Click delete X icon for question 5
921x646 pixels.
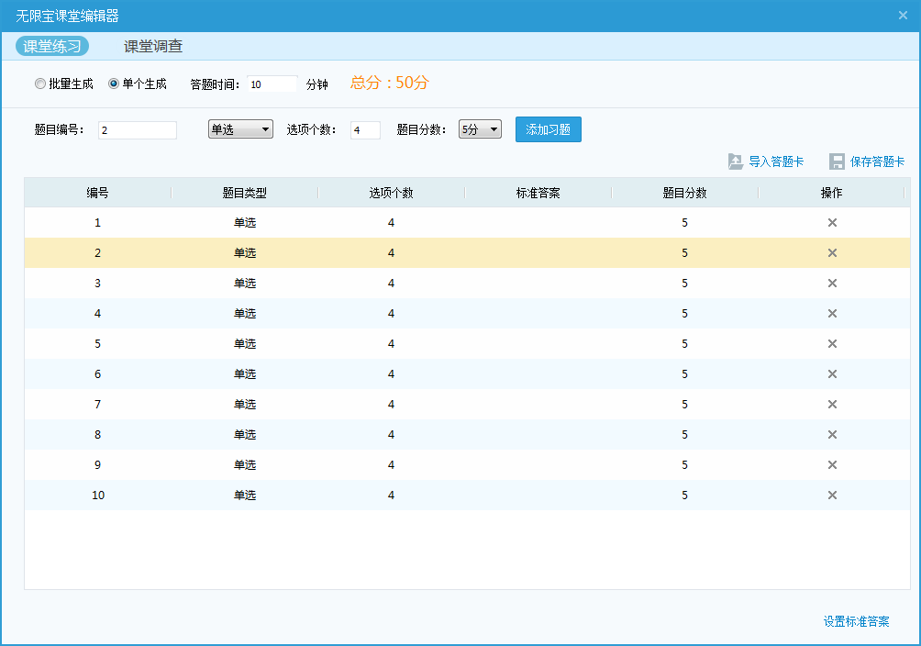(x=832, y=344)
